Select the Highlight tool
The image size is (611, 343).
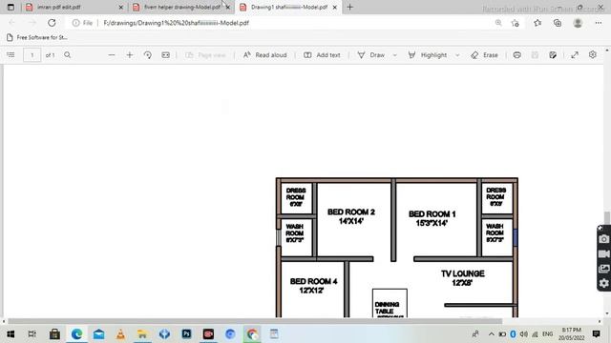pos(428,55)
